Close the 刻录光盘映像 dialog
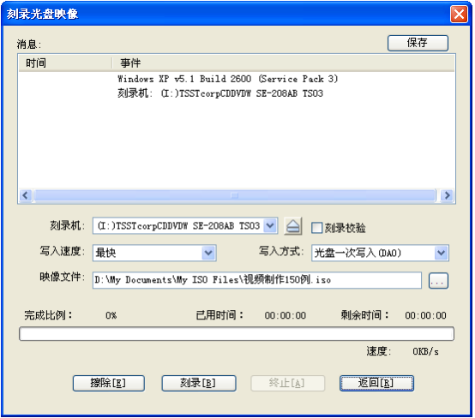This screenshot has width=475, height=418. (x=459, y=14)
